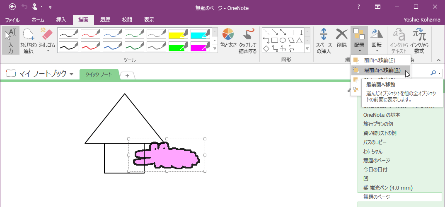Screen dimensions: 445x207
Task: Switch to the 校閲 tab
Action: 127,20
